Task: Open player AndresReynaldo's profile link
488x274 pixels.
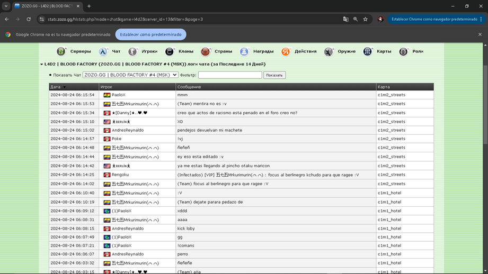Action: tap(127, 130)
